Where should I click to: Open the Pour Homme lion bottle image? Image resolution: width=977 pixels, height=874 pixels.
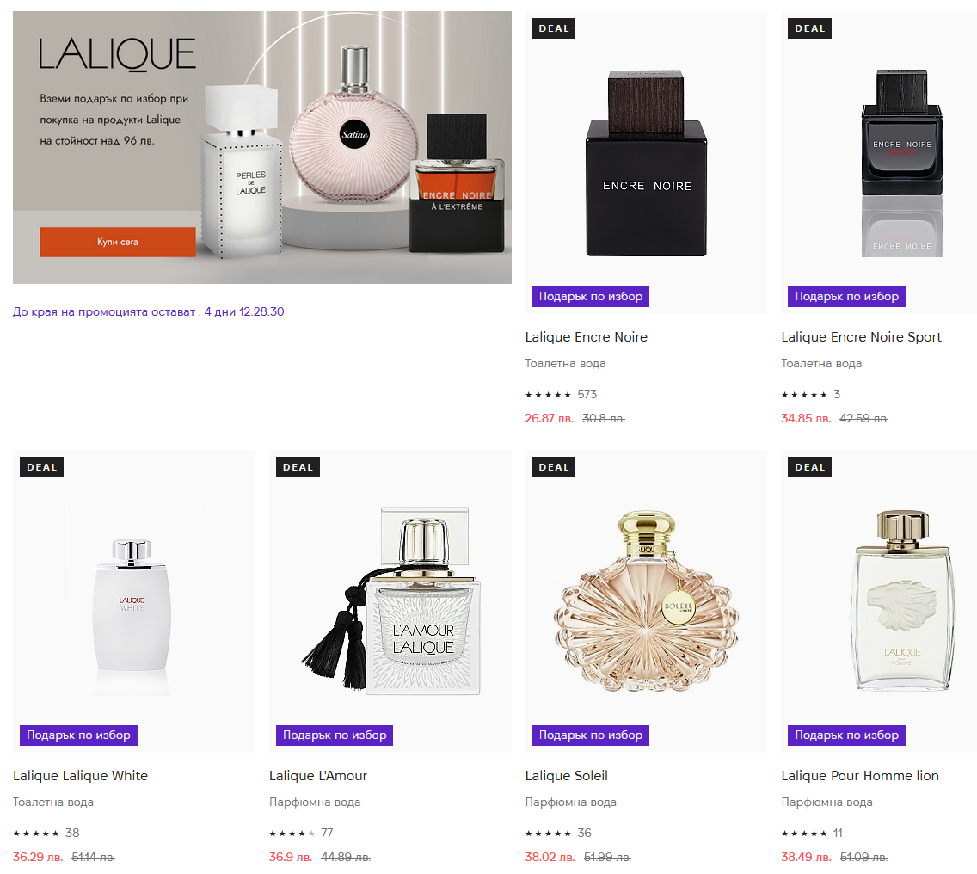click(x=901, y=601)
